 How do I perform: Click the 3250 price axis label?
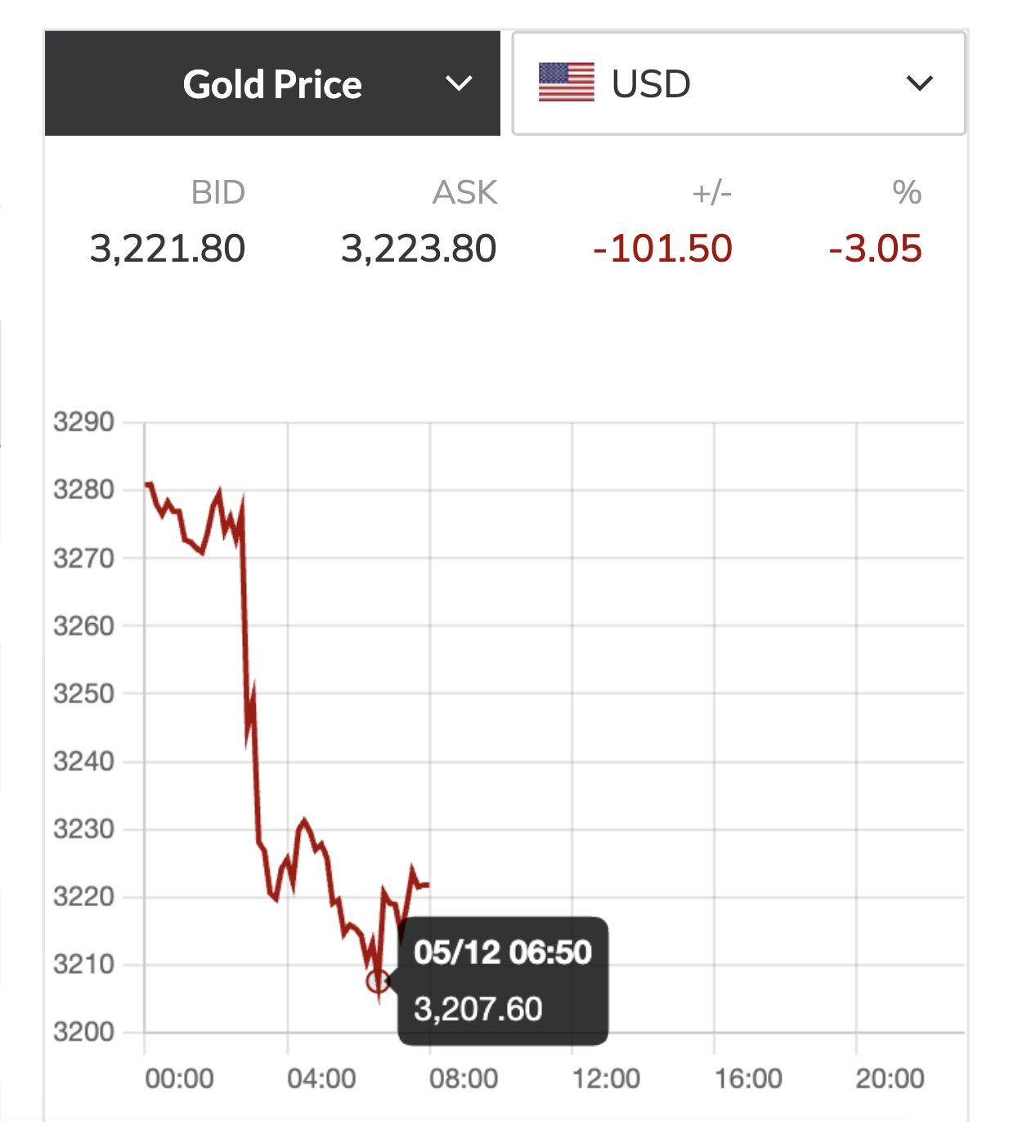(x=83, y=693)
